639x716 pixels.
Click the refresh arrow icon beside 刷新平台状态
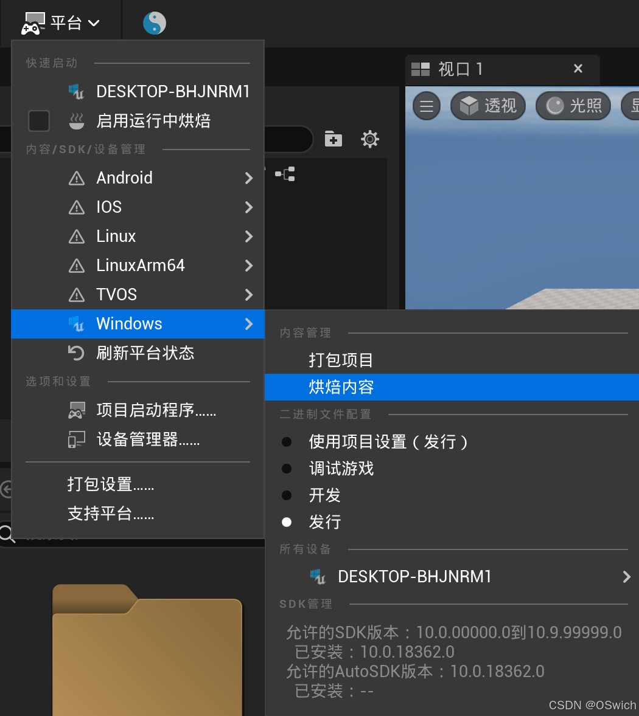coord(76,353)
